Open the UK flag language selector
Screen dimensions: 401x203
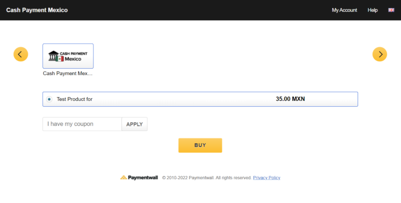click(x=391, y=10)
